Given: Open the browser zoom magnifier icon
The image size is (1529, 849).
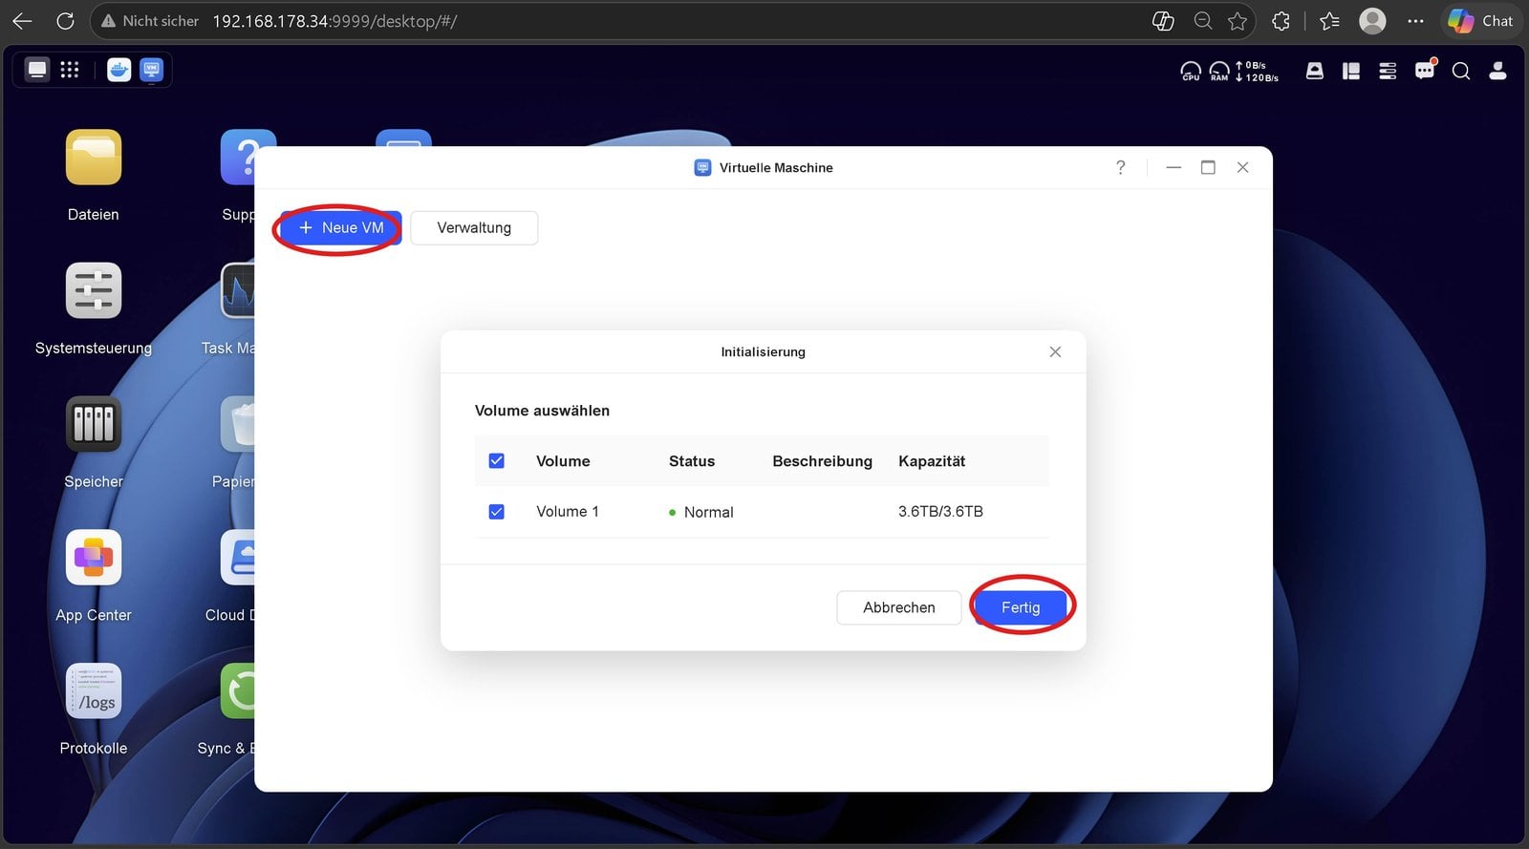Looking at the screenshot, I should pos(1203,20).
